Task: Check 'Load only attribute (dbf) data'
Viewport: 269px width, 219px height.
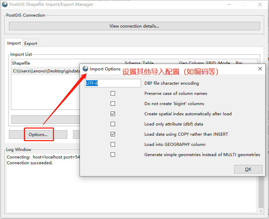Action: 113,124
